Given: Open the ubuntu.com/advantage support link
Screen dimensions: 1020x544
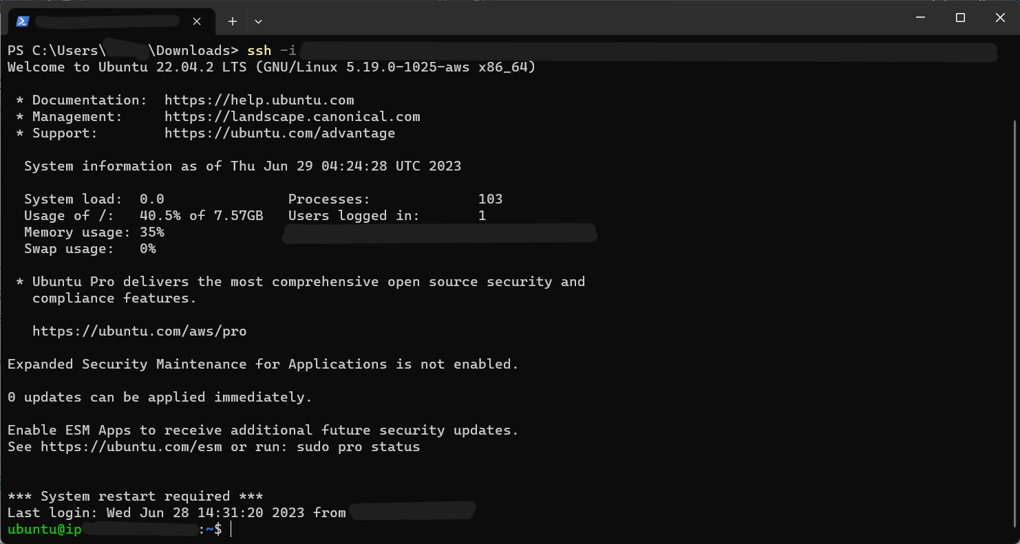Looking at the screenshot, I should point(280,133).
